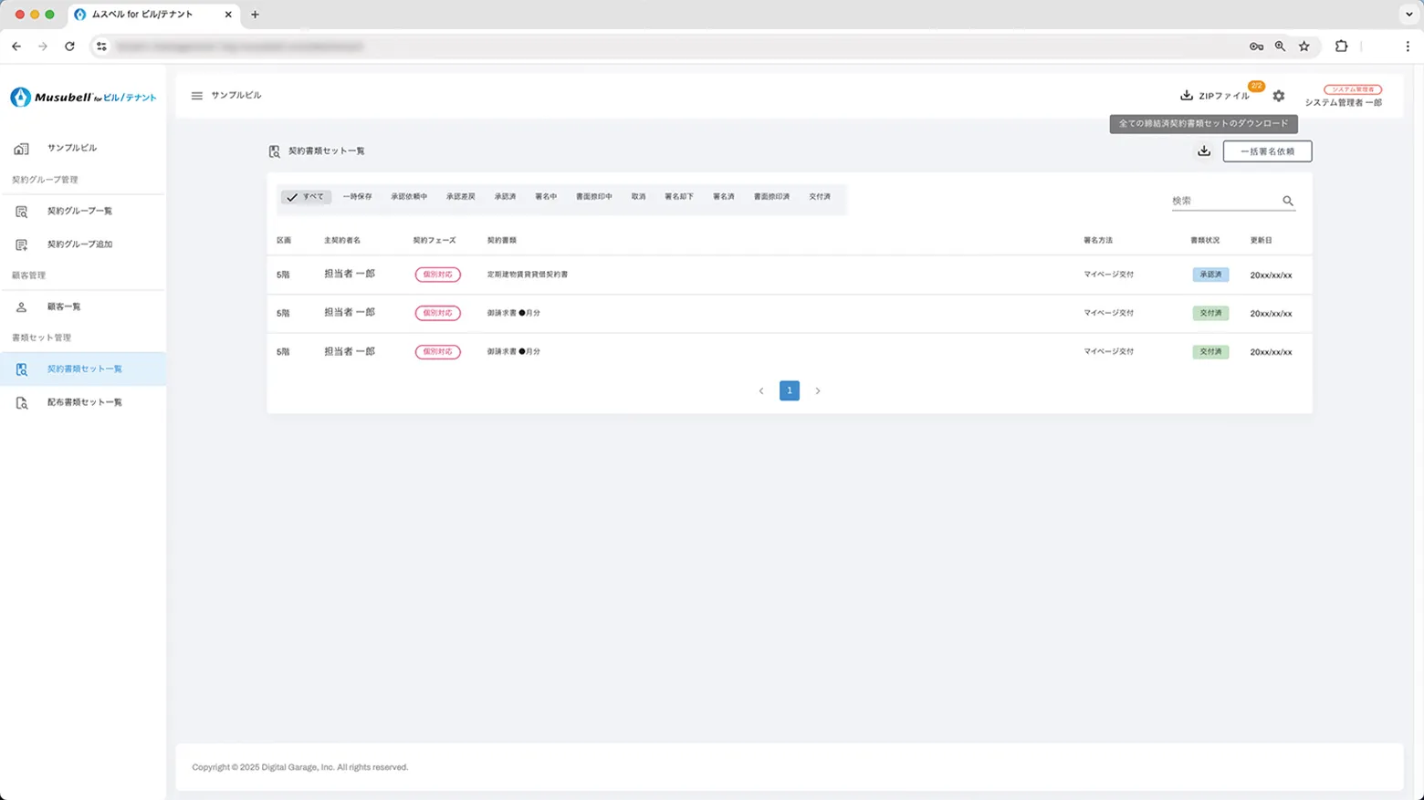Click the search magnifier icon
Screen dimensions: 1424x800
point(1287,201)
